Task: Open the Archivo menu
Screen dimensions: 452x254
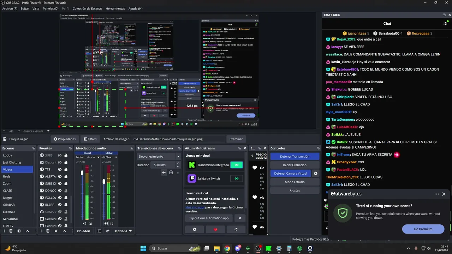Action: 10,8
